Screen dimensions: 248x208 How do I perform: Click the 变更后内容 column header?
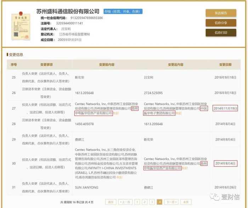point(176,64)
